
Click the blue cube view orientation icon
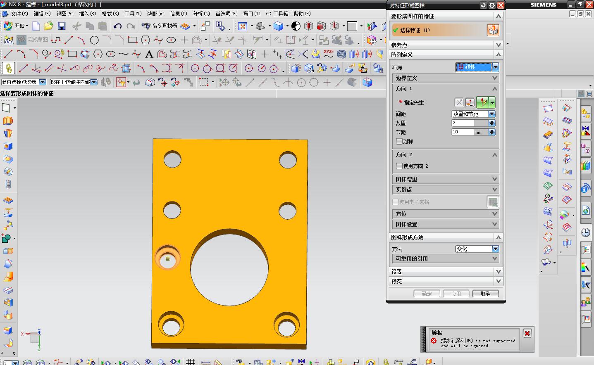click(x=279, y=26)
